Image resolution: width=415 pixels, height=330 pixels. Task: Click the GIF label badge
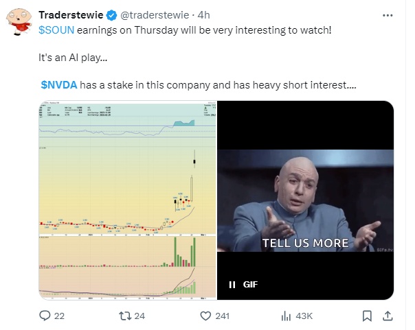click(x=250, y=285)
